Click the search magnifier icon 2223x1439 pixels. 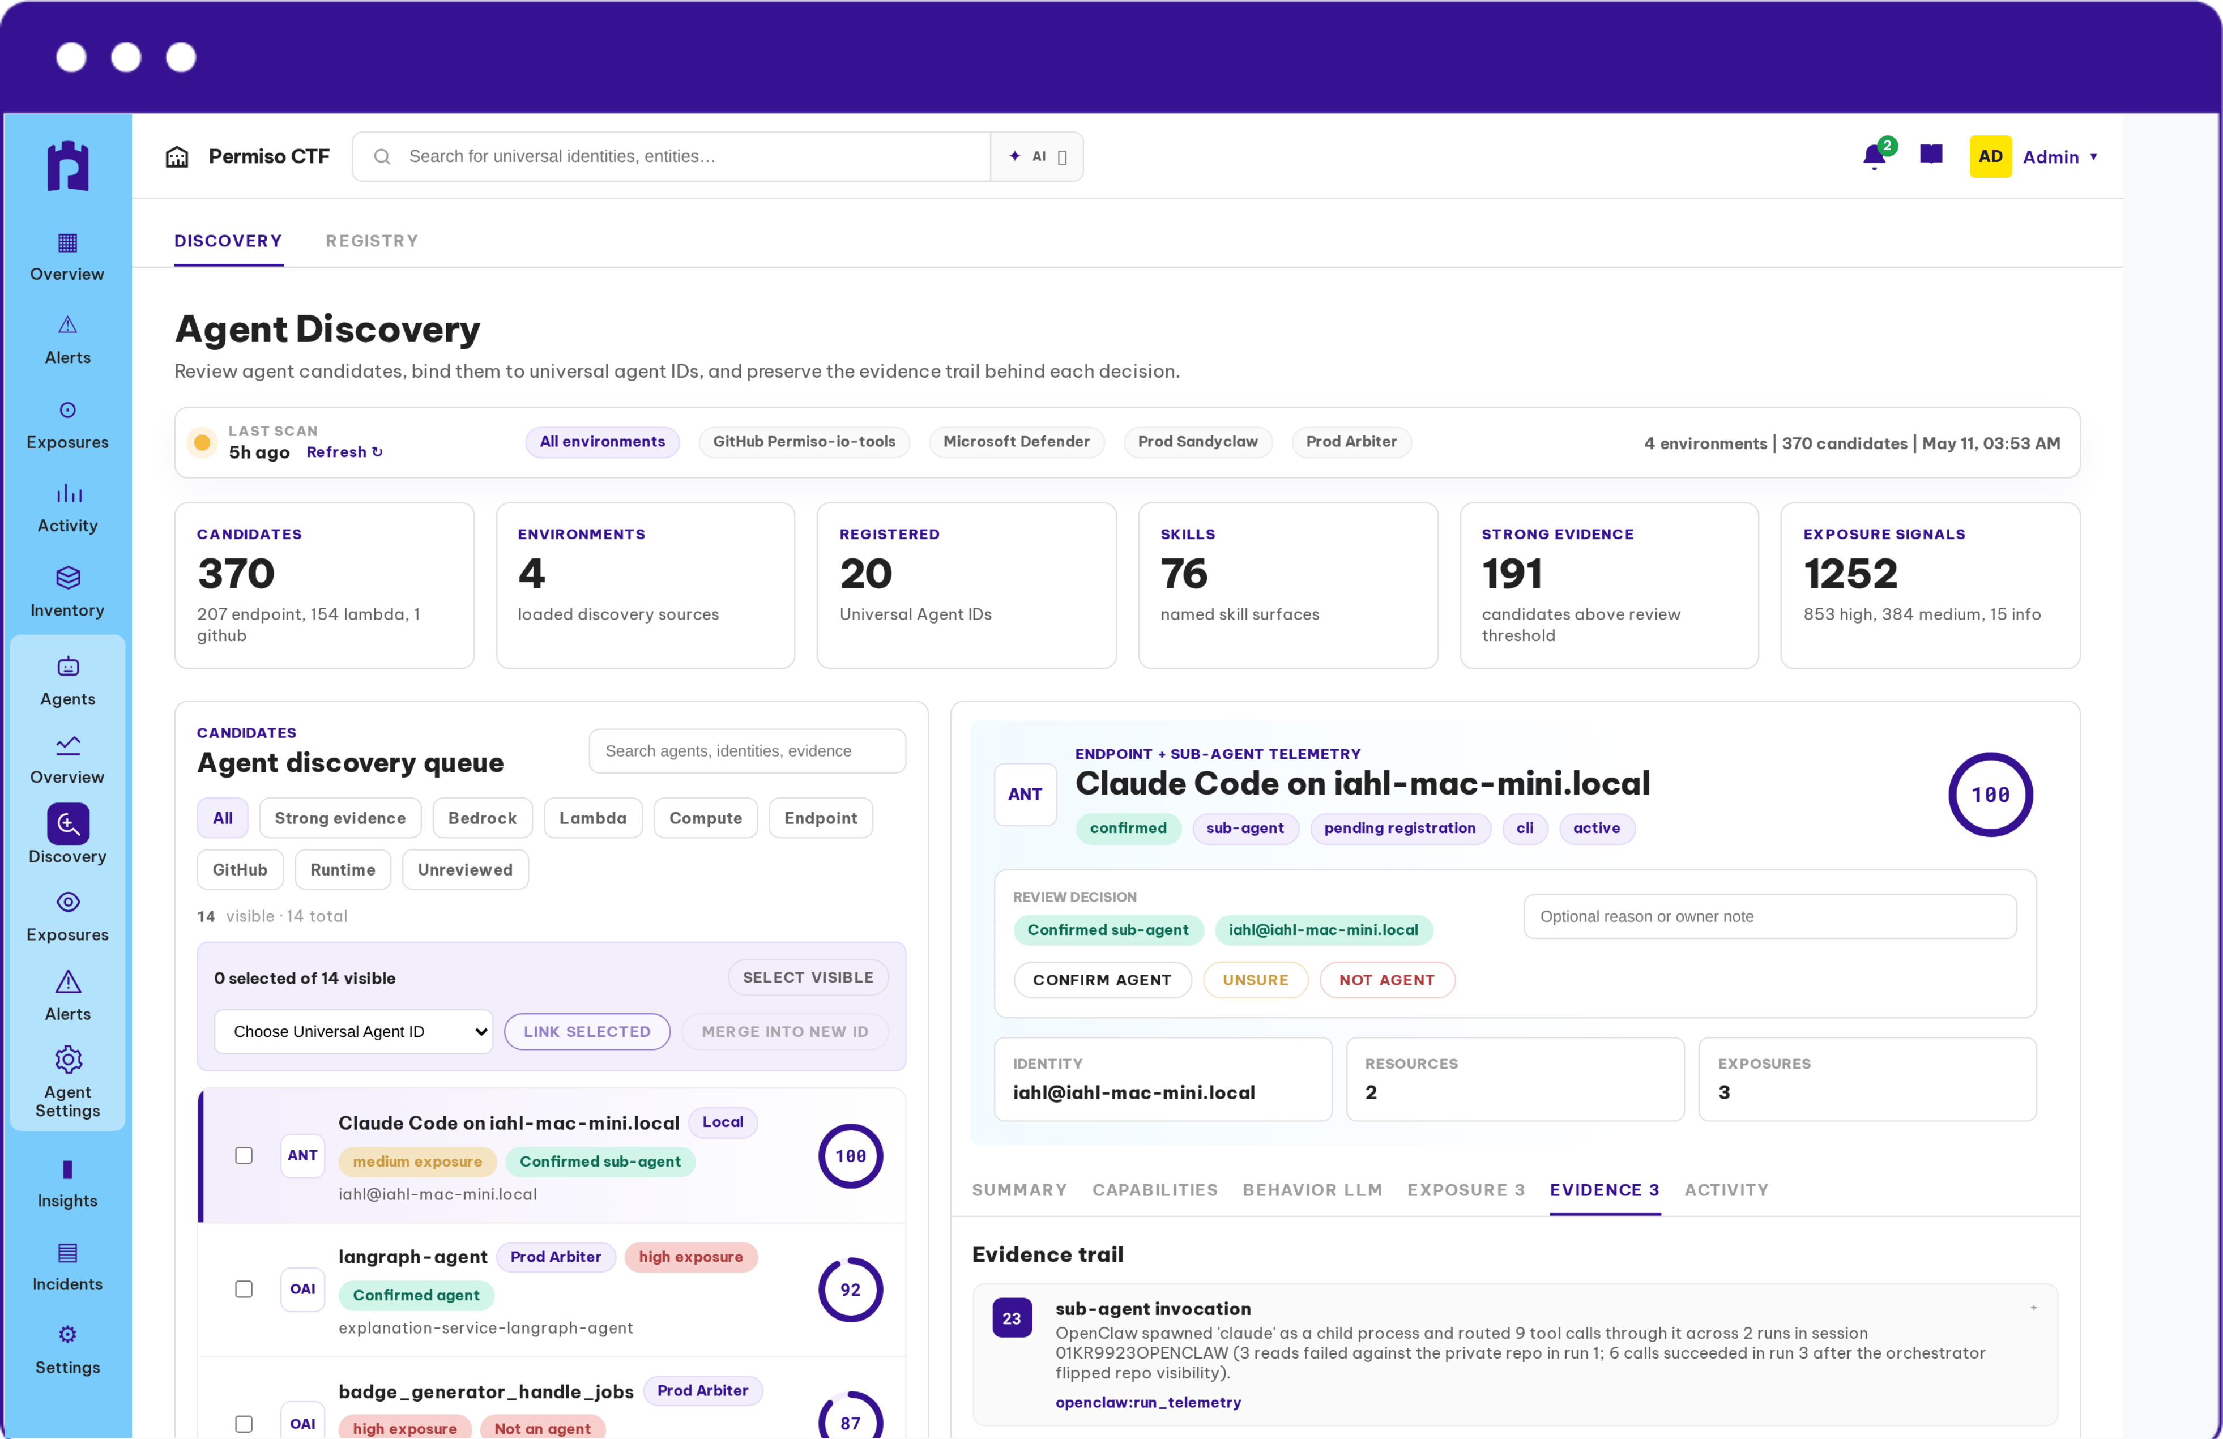pyautogui.click(x=382, y=157)
